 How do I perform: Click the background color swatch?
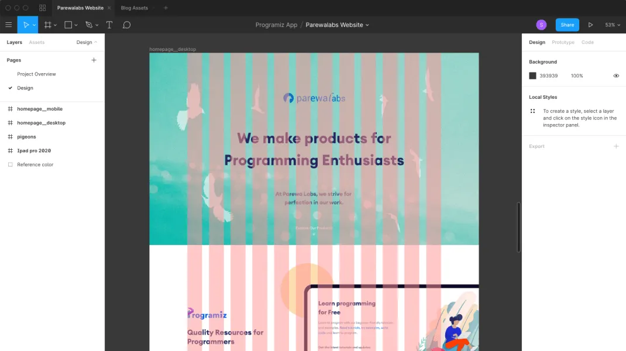pyautogui.click(x=532, y=76)
